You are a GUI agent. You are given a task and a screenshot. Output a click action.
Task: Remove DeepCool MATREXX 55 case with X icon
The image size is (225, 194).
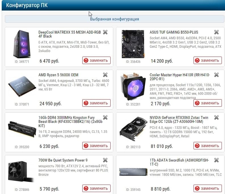(x=105, y=32)
